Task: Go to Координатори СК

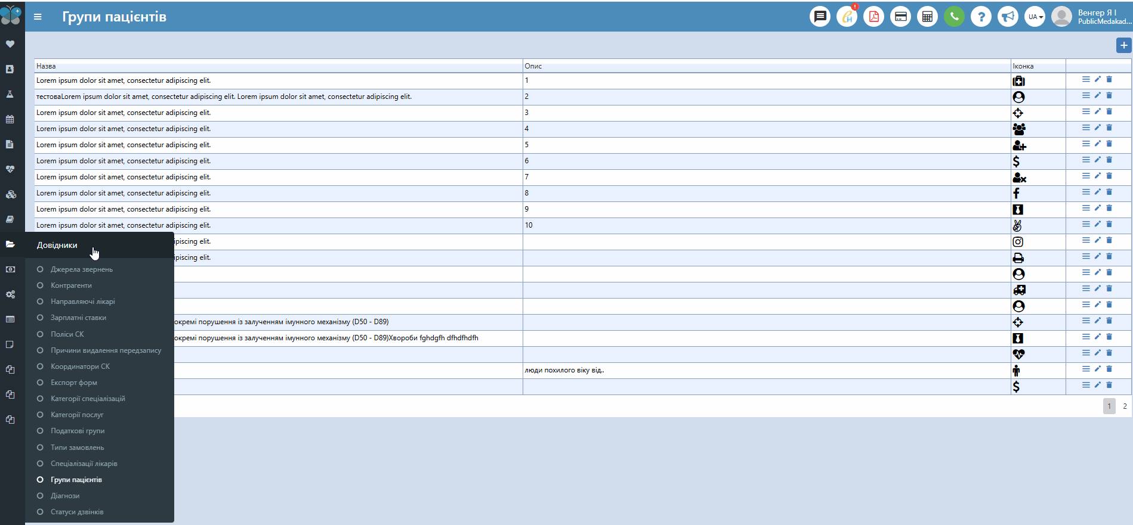Action: (80, 366)
